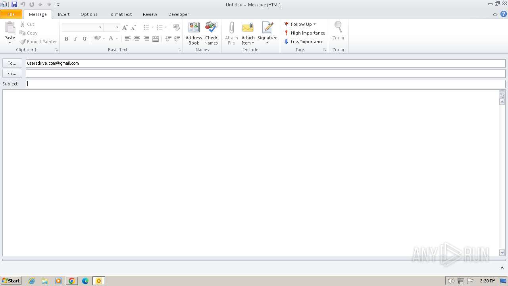Open the Signature dropdown
Viewport: 508px width, 286px height.
click(267, 33)
